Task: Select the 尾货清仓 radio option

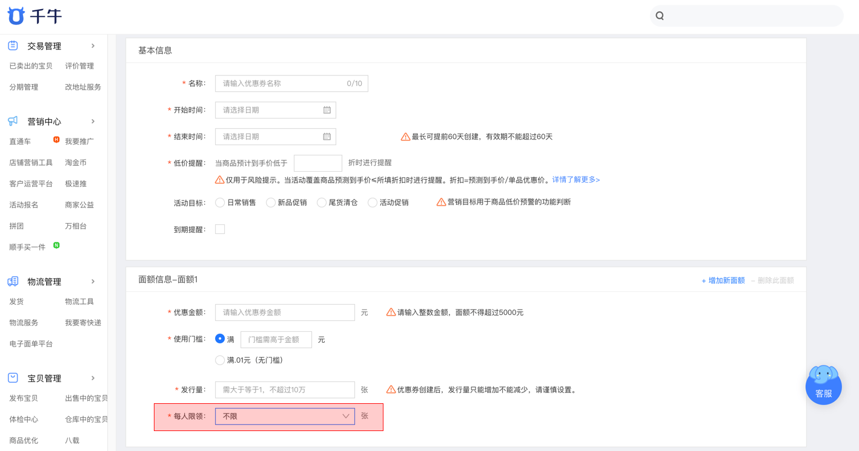Action: coord(322,203)
